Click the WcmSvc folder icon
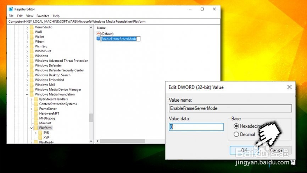 32,46
